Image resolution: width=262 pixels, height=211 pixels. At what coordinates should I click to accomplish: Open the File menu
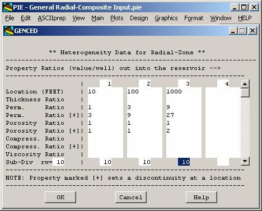click(10, 18)
